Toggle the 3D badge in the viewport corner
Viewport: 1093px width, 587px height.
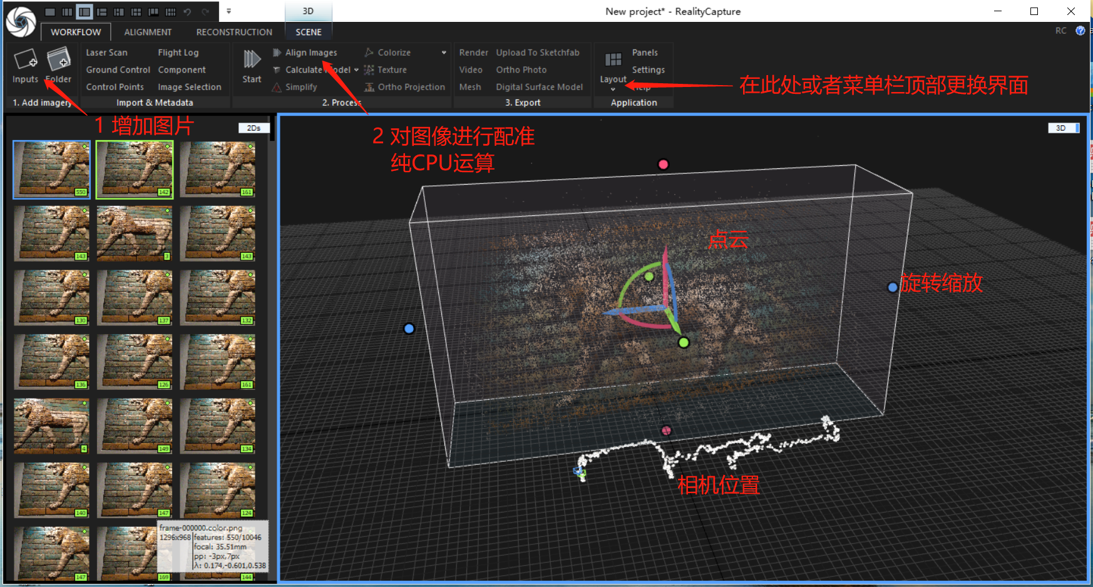click(x=1064, y=128)
